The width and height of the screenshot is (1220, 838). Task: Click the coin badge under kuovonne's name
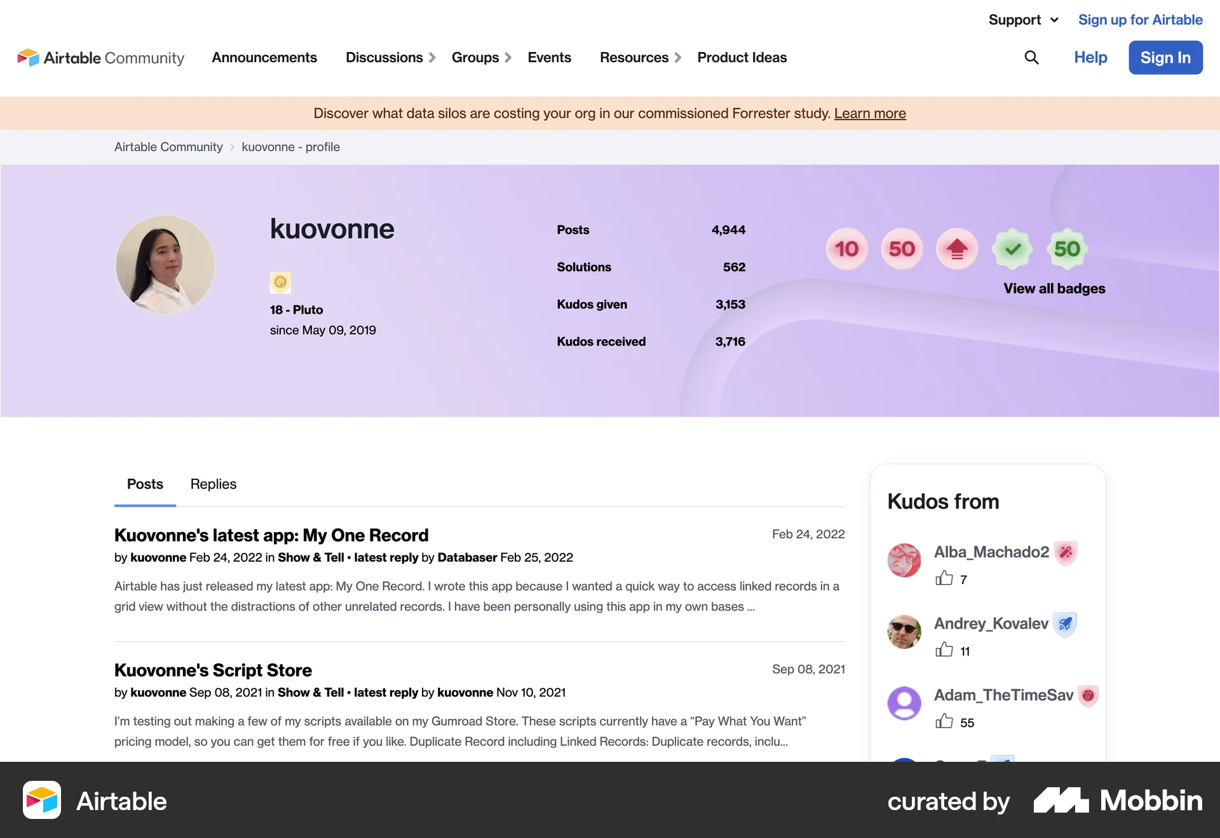coord(280,282)
